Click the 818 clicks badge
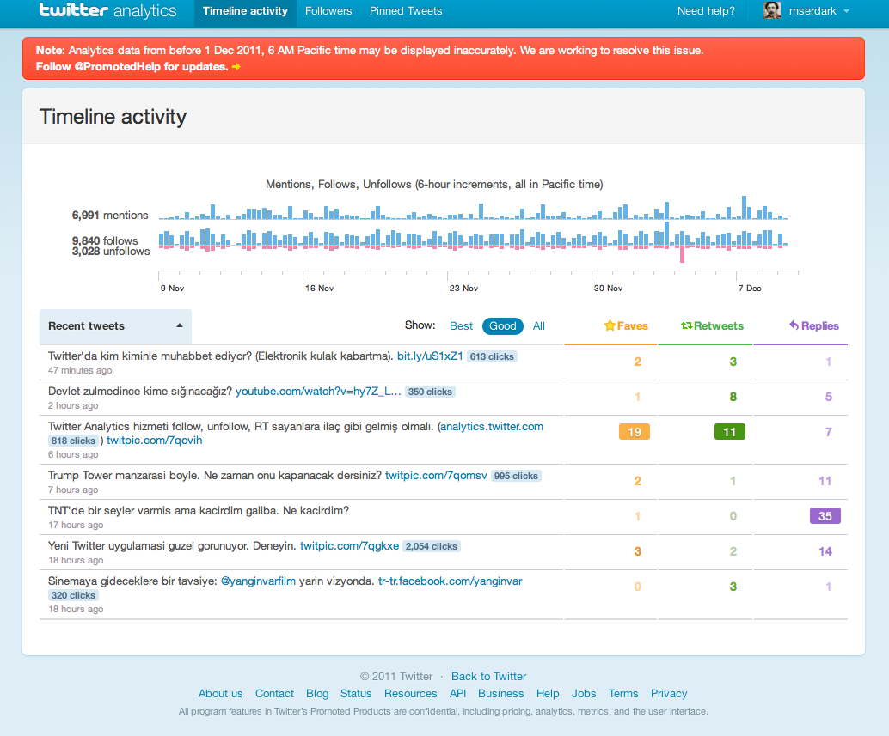The image size is (889, 736). 73,441
